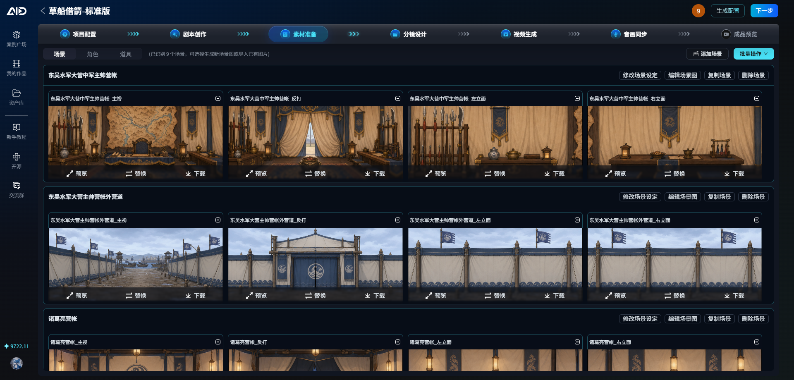Toggle minus icon on 东吴水军大营中军主帅营帐_右立面 card

coord(757,98)
